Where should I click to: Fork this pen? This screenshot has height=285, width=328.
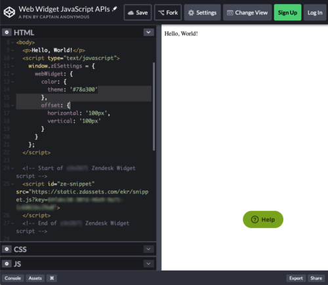(168, 12)
